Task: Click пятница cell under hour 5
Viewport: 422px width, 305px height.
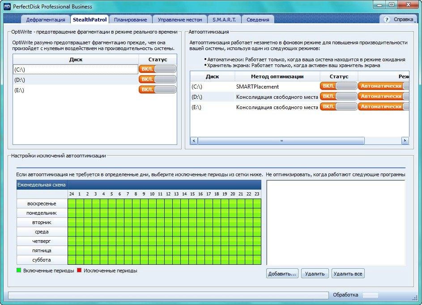Action: pos(112,251)
